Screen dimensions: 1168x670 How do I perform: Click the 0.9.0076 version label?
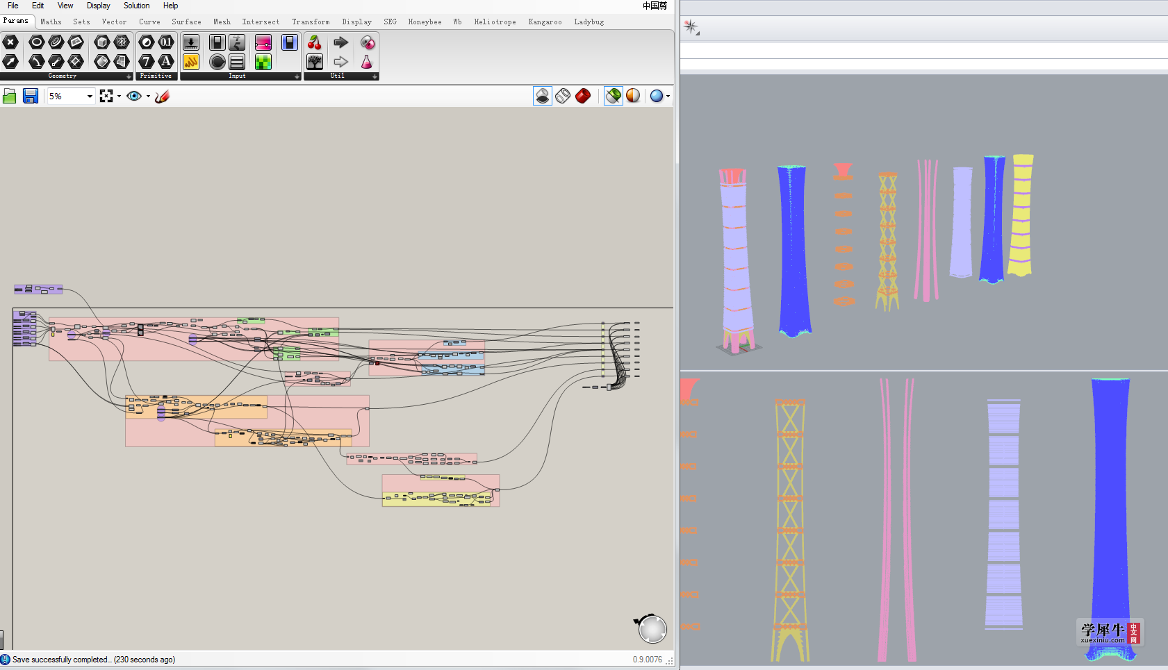pos(647,660)
